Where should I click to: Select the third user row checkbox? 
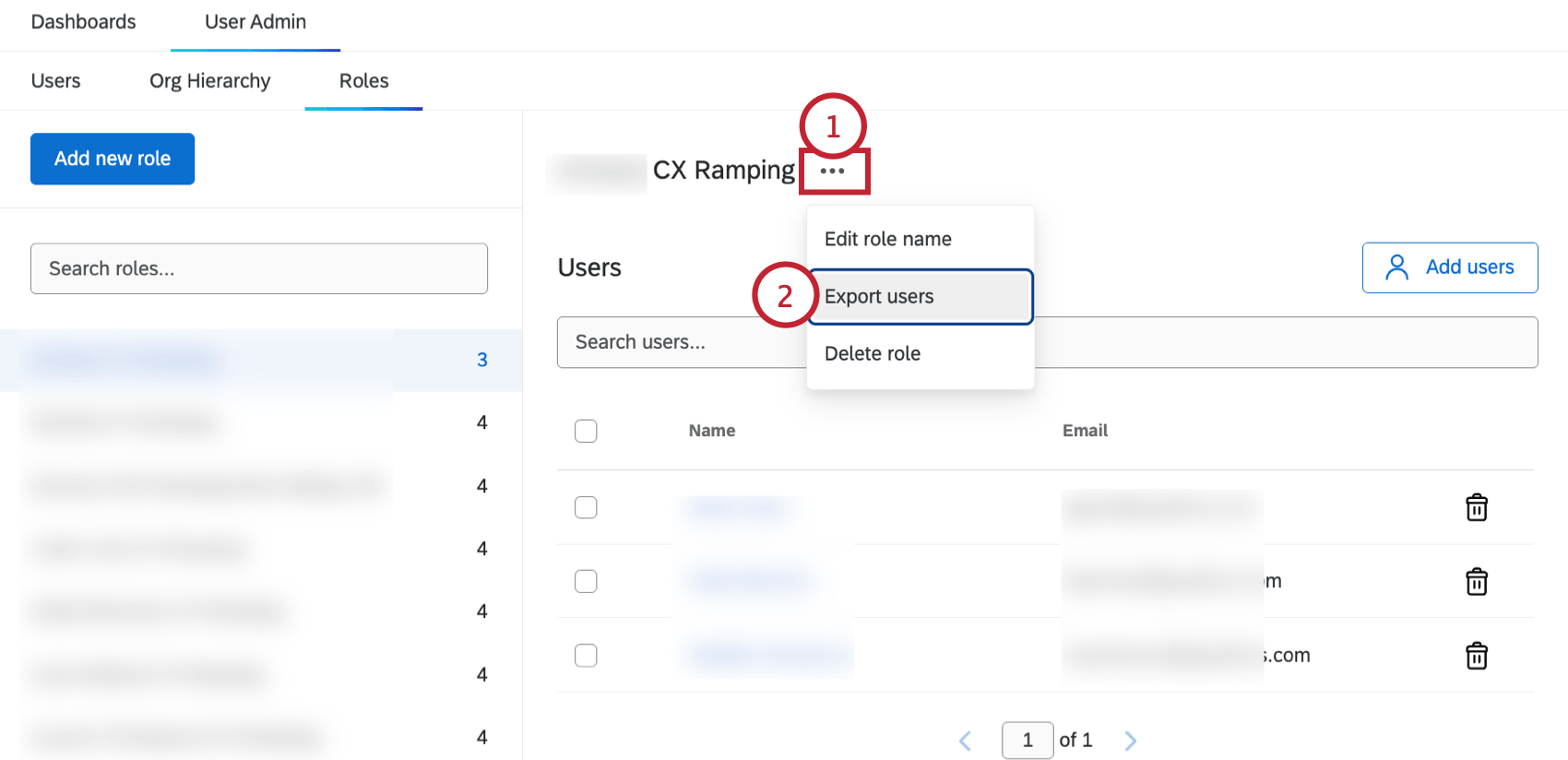click(x=586, y=656)
